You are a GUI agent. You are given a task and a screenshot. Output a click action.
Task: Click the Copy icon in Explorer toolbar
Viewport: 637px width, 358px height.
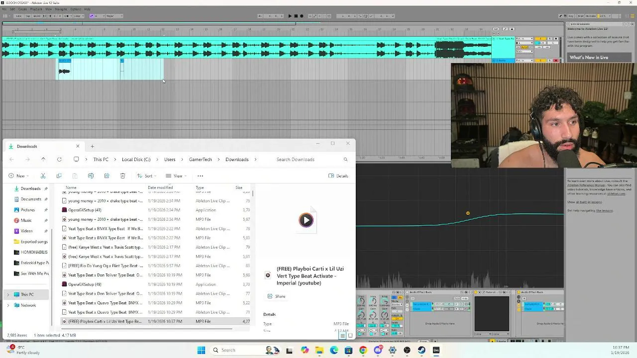59,176
